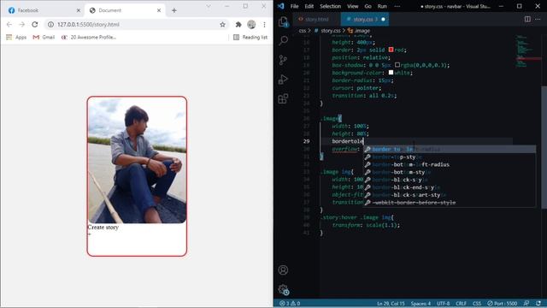Select the border-top-left-radius suggestion
The width and height of the screenshot is (547, 308).
pyautogui.click(x=450, y=149)
